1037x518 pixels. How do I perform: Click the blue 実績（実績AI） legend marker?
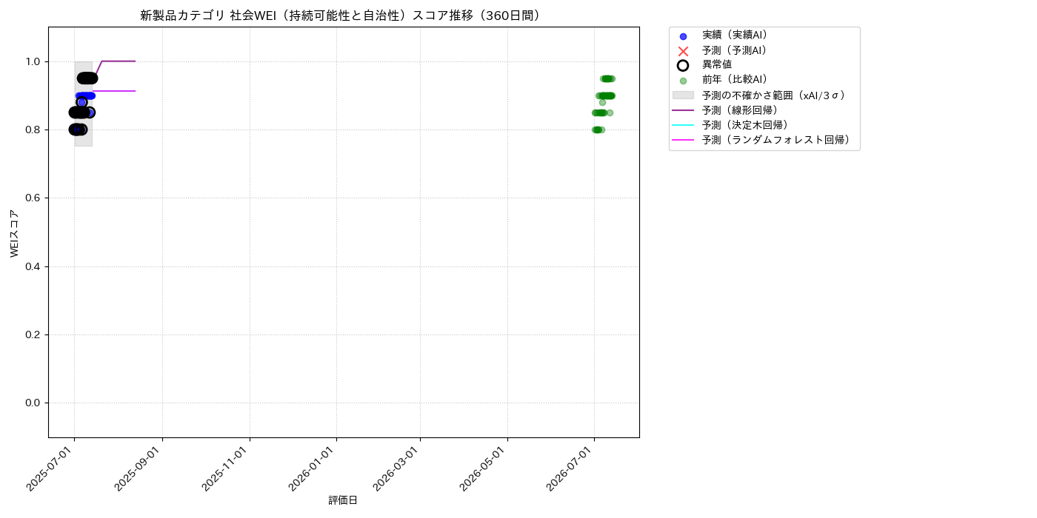tap(683, 36)
